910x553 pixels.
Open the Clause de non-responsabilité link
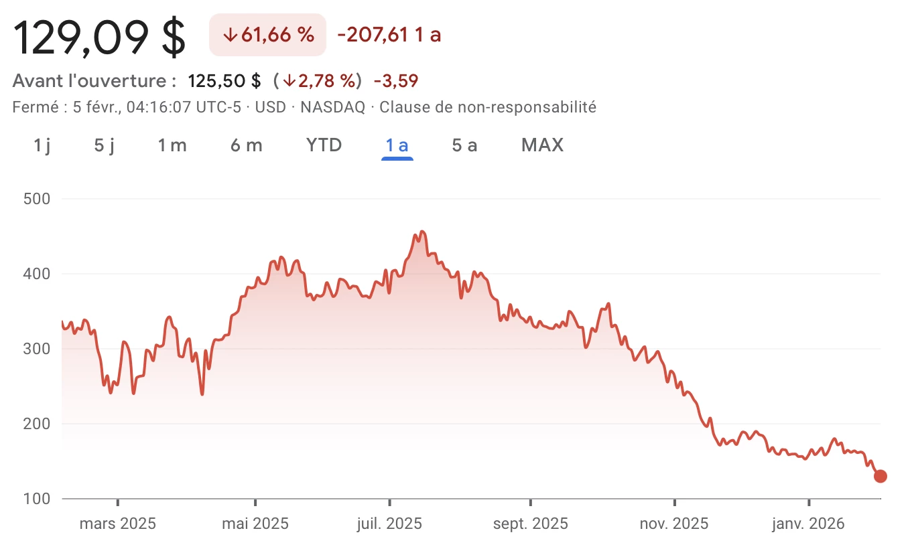487,106
